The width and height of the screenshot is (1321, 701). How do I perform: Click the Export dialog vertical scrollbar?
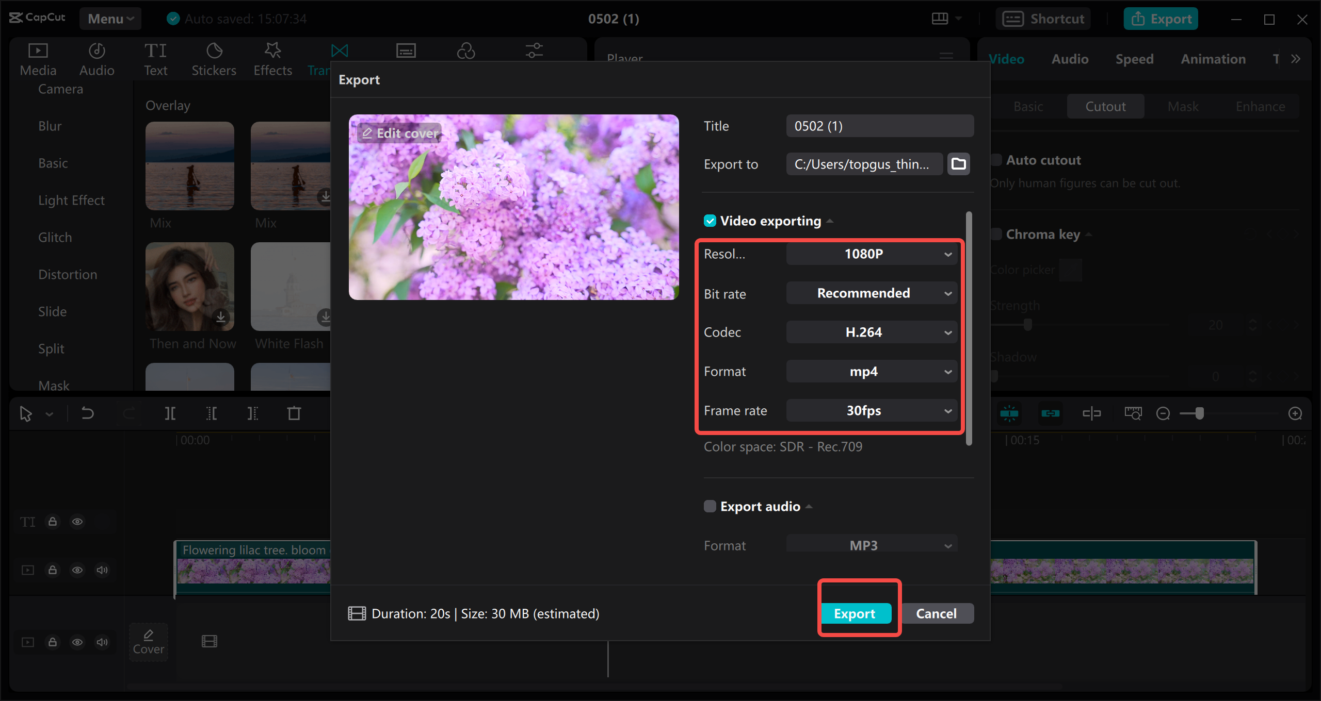969,328
